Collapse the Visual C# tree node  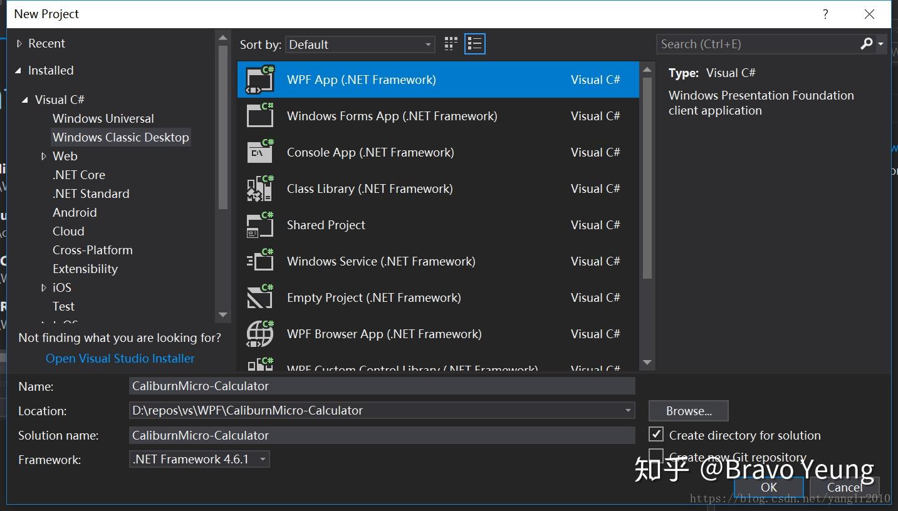pos(25,100)
